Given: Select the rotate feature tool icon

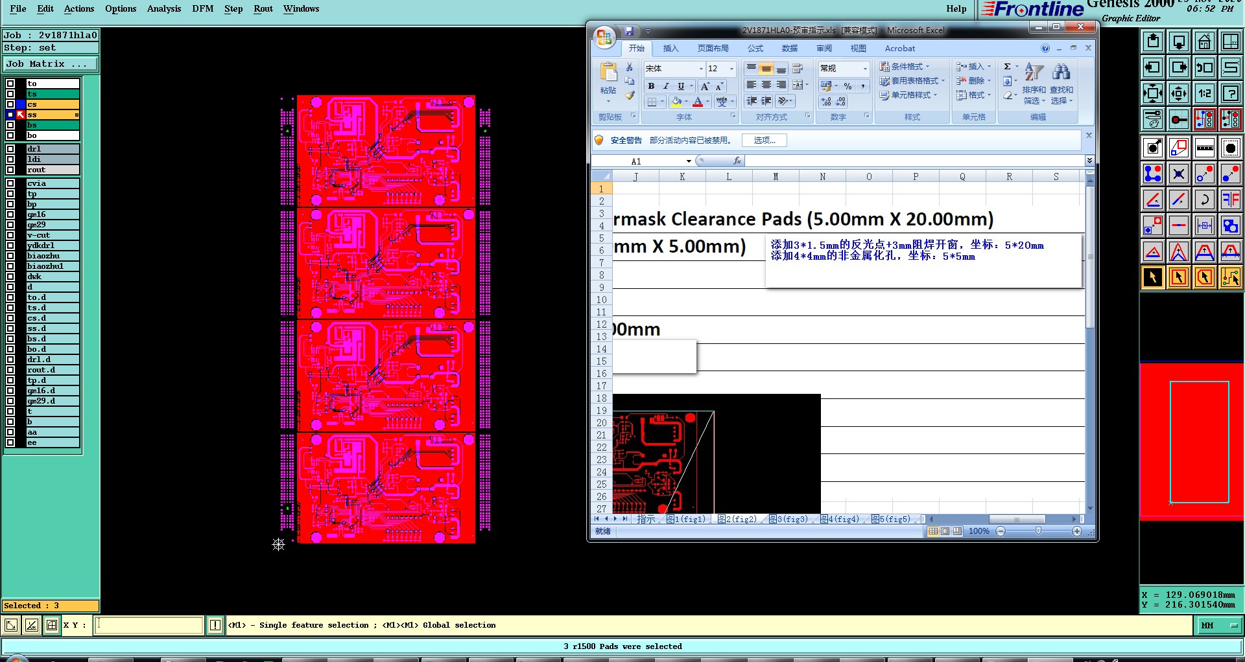Looking at the screenshot, I should (1205, 200).
